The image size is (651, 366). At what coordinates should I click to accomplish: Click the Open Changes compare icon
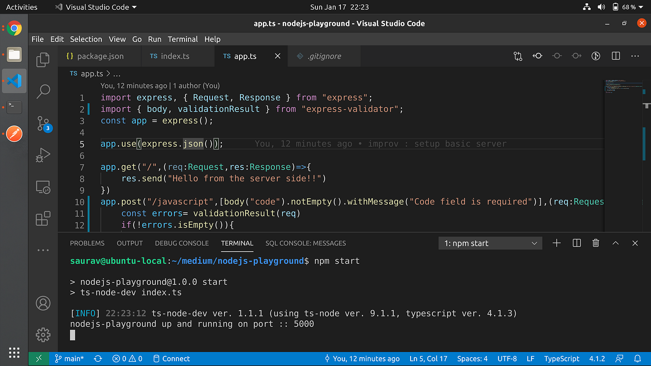[518, 56]
